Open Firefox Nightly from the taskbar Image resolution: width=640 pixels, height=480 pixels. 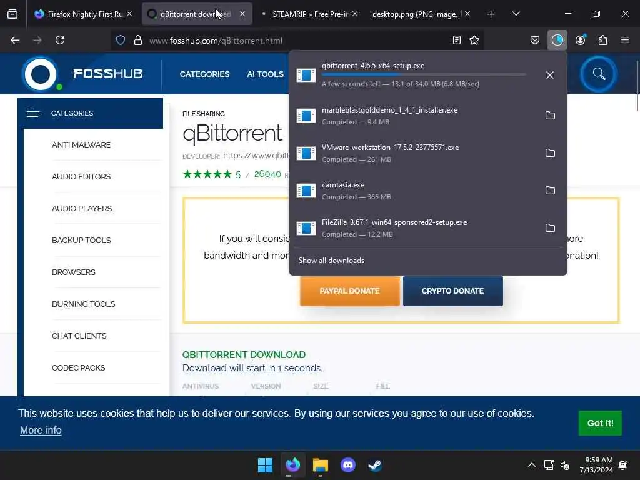click(292, 465)
